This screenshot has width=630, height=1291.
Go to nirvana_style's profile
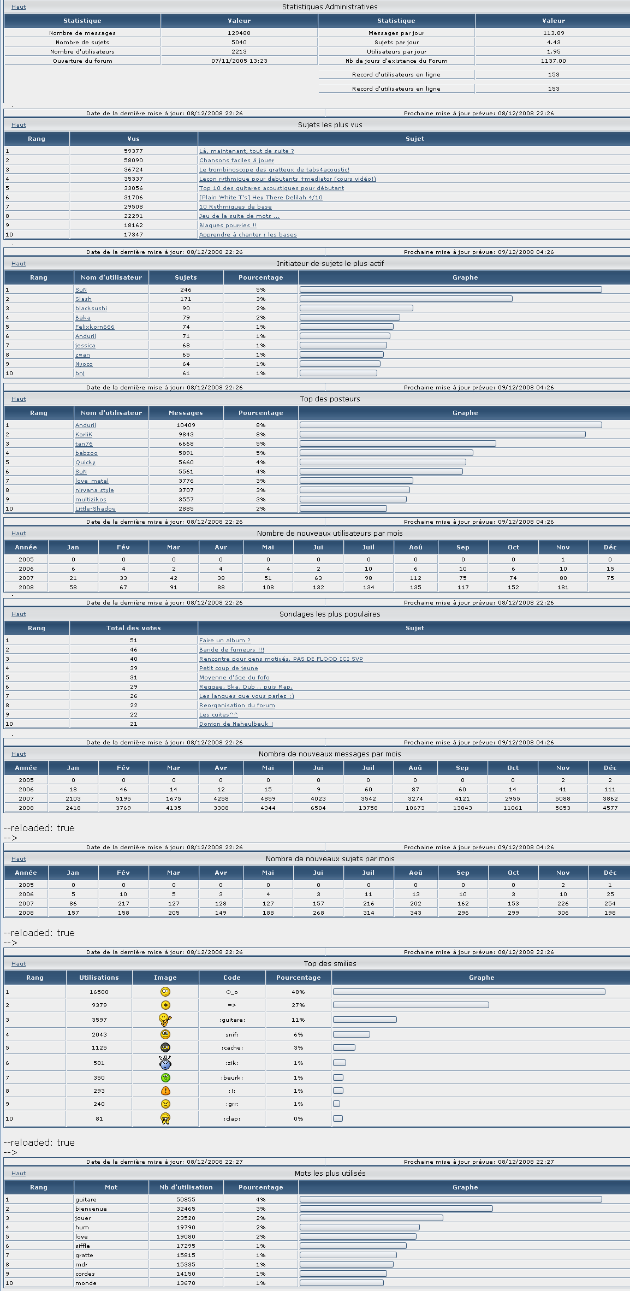coord(94,490)
